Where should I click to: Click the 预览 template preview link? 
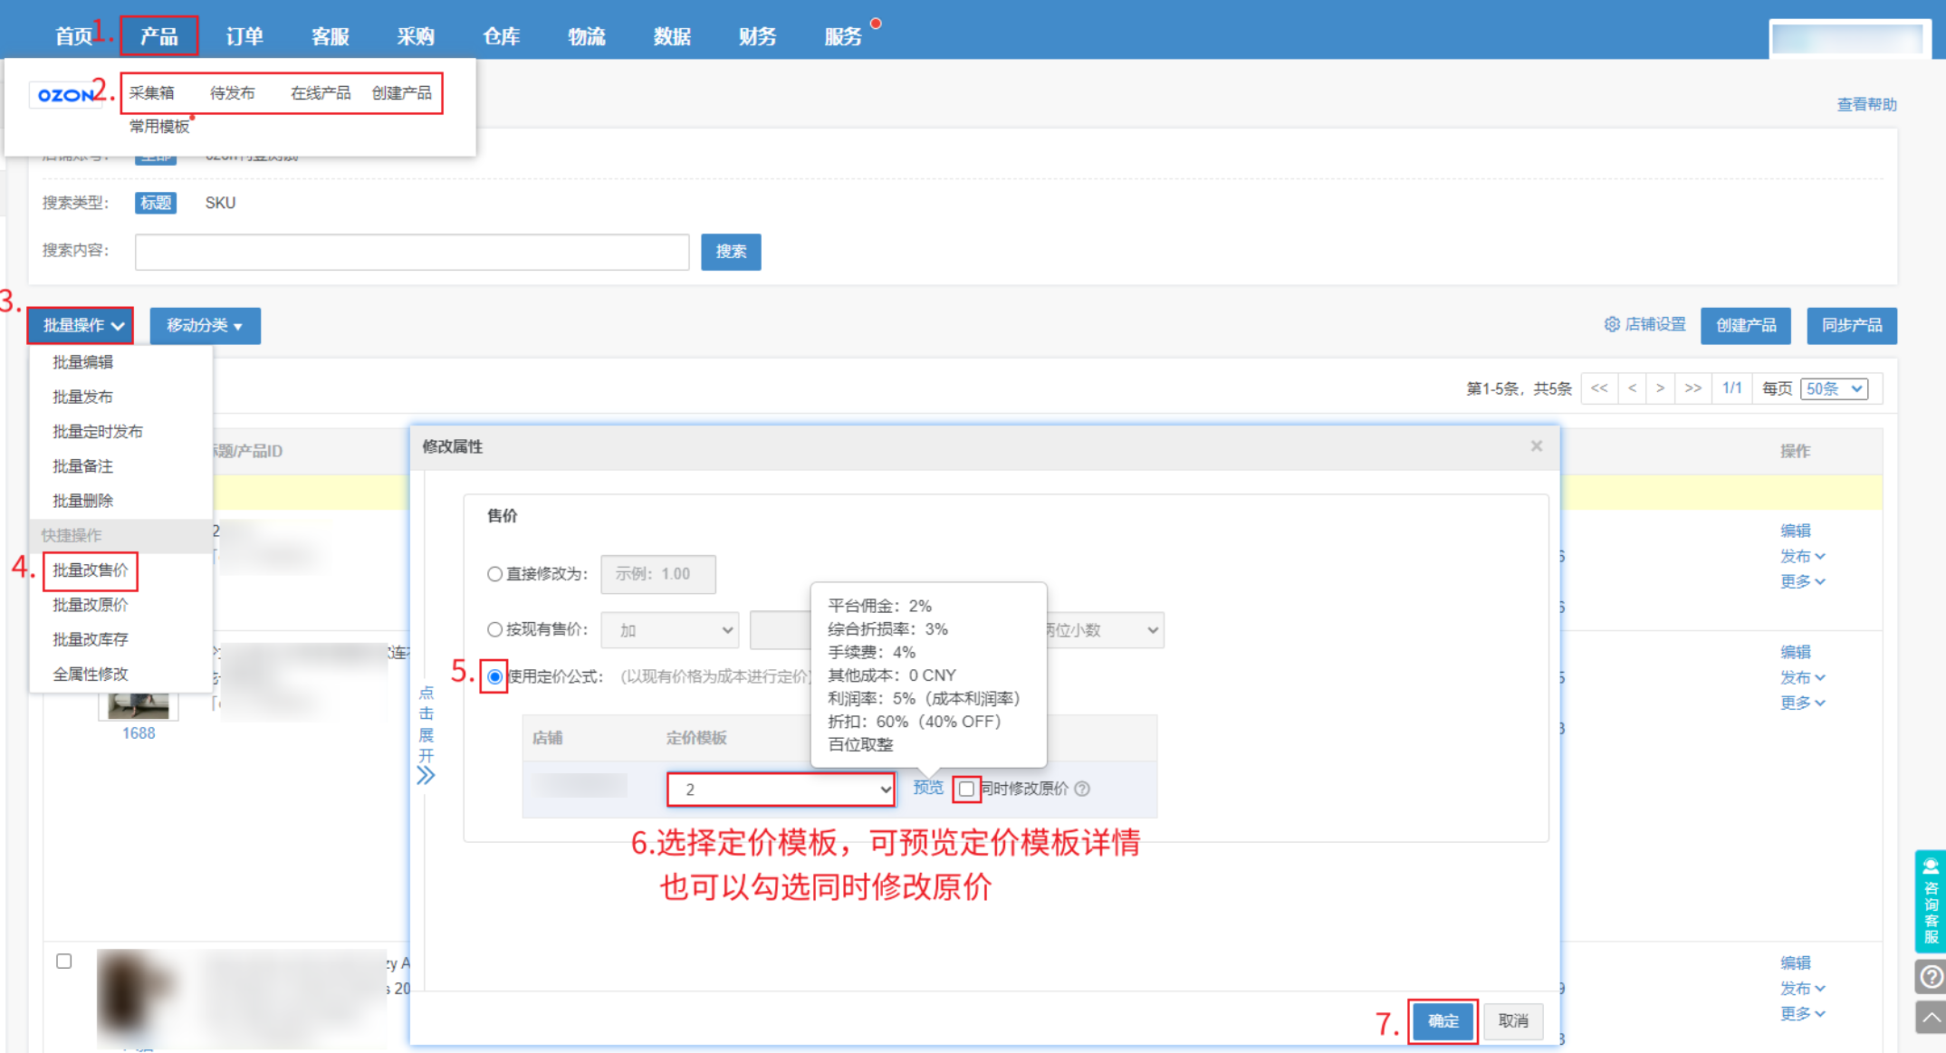pos(927,788)
